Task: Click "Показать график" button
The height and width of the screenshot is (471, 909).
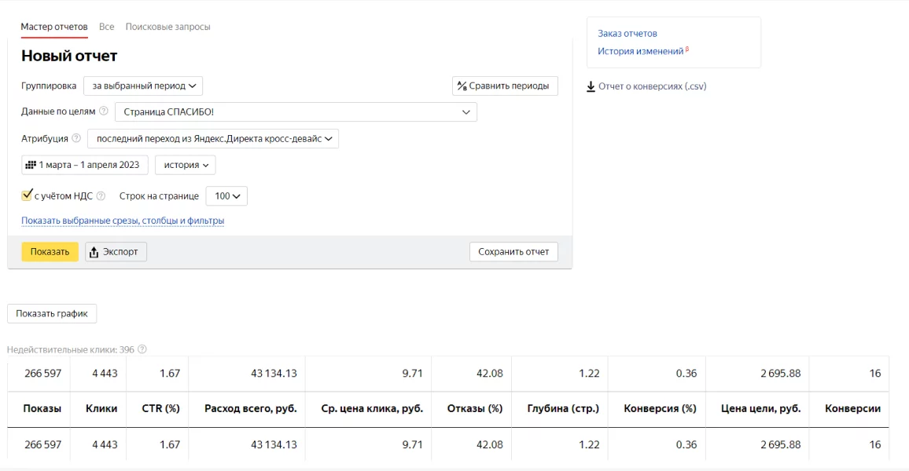Action: [52, 313]
